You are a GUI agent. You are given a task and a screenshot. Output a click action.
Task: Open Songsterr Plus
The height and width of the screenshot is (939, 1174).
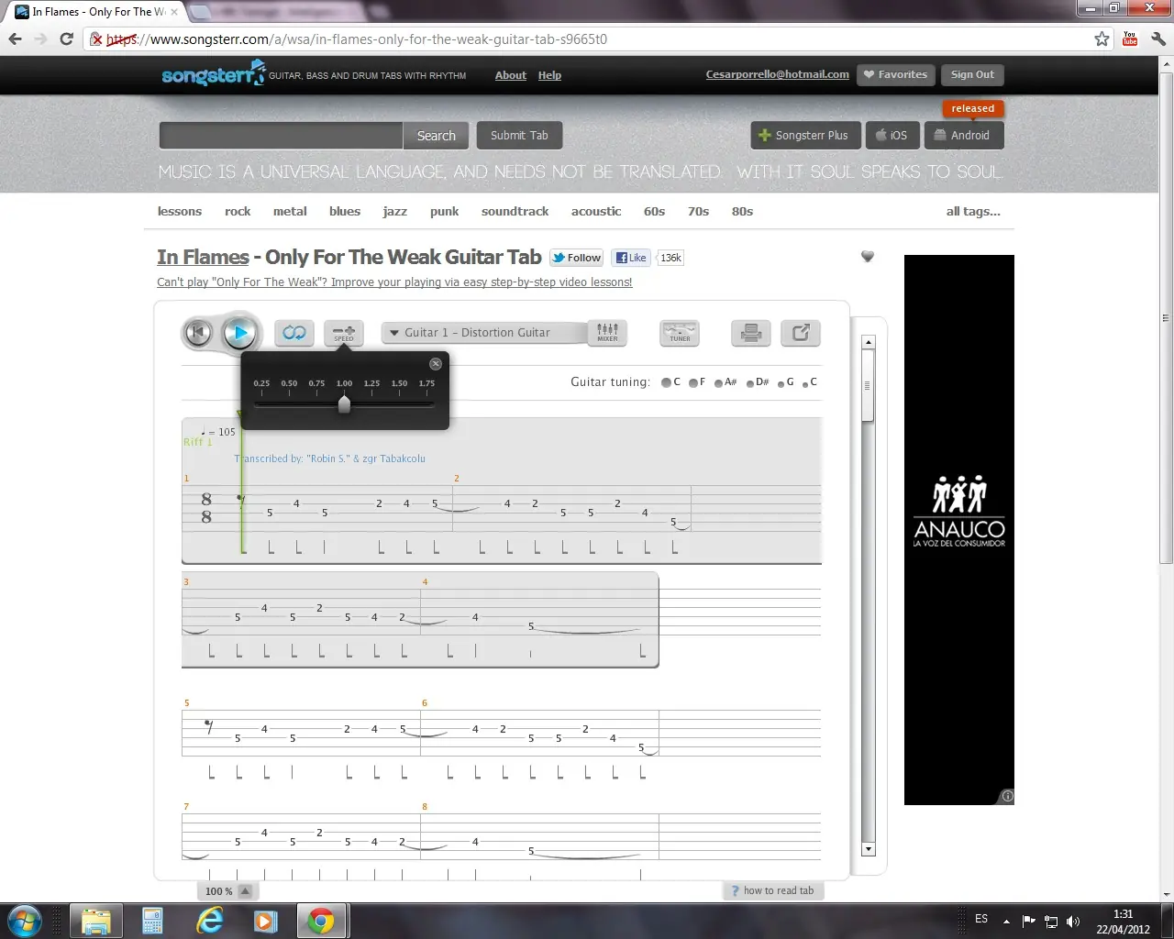pos(805,136)
